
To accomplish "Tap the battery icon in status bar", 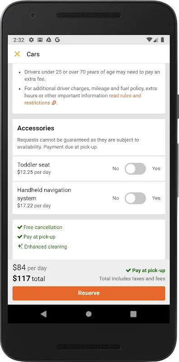I will (x=162, y=40).
